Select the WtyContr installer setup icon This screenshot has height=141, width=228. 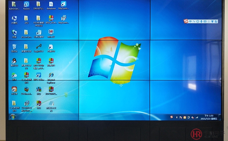[x=63, y=19]
